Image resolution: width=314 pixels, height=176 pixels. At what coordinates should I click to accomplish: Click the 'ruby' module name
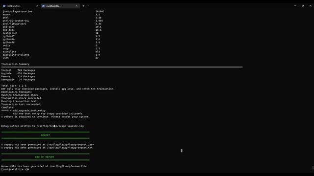tap(5, 49)
